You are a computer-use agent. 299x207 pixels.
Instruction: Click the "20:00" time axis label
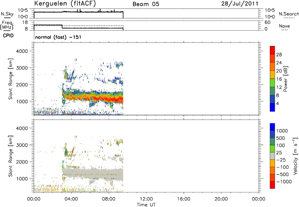click(221, 199)
